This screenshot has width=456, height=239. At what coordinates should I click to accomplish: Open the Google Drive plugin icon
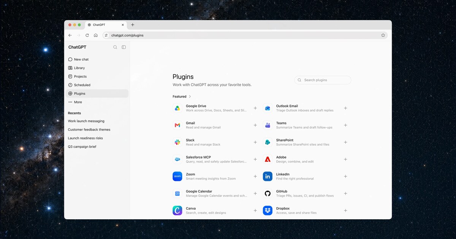point(177,108)
